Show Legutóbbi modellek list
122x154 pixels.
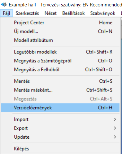pos(60,52)
